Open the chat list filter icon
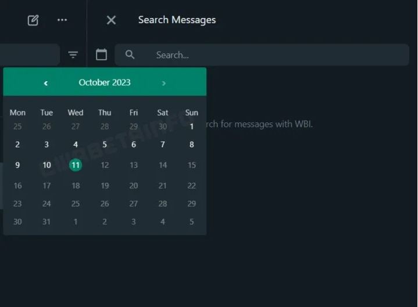The width and height of the screenshot is (418, 307). click(x=73, y=55)
